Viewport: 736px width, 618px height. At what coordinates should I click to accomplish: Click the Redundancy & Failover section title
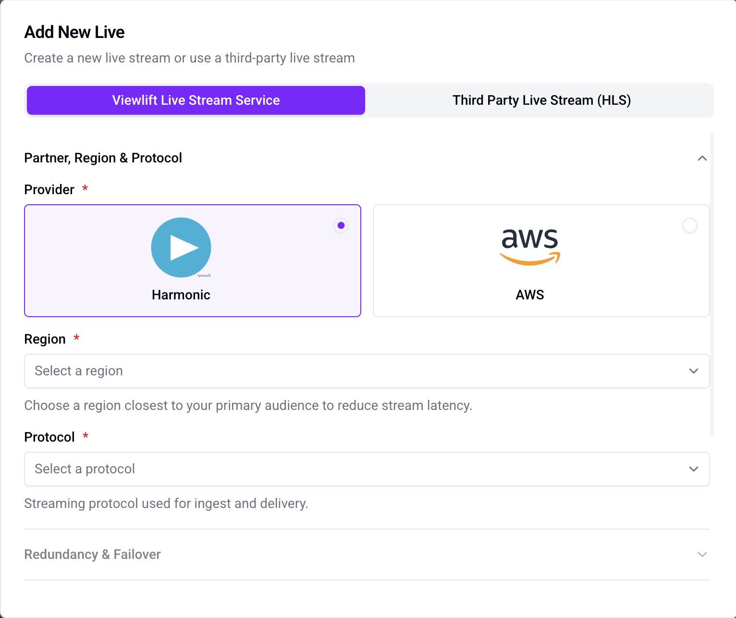pyautogui.click(x=93, y=555)
